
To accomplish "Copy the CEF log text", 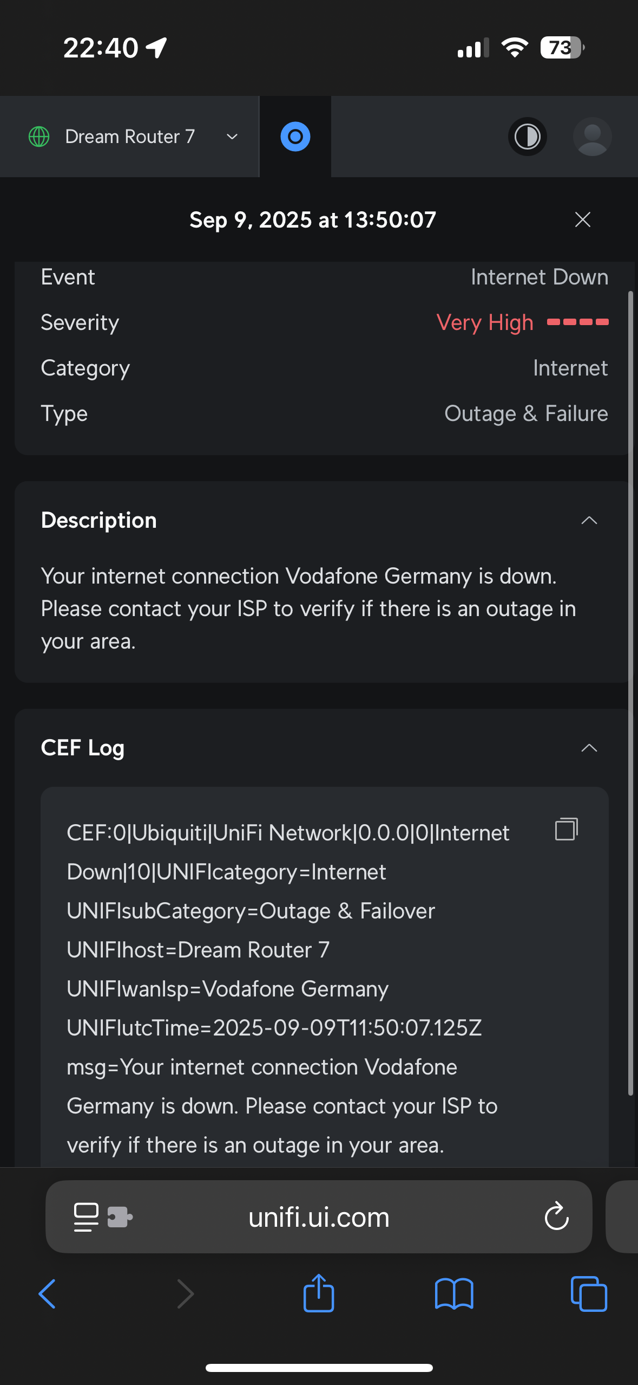I will click(x=567, y=829).
